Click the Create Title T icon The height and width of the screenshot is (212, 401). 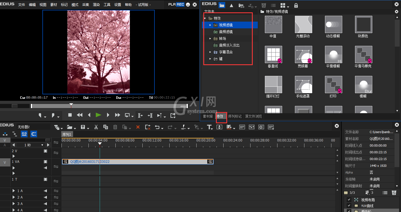click(209, 127)
